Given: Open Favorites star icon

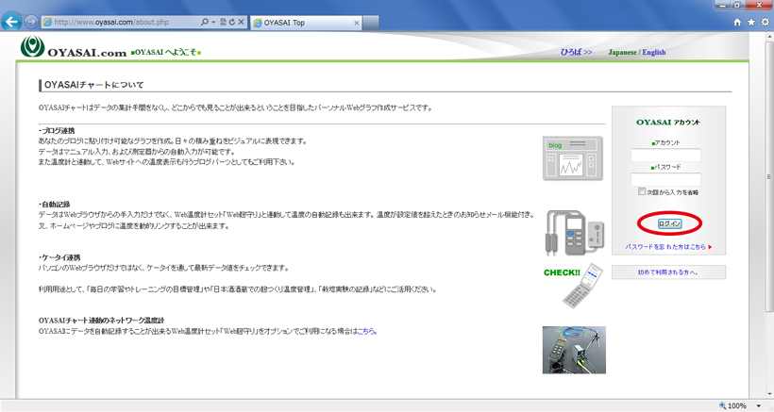Looking at the screenshot, I should 750,23.
